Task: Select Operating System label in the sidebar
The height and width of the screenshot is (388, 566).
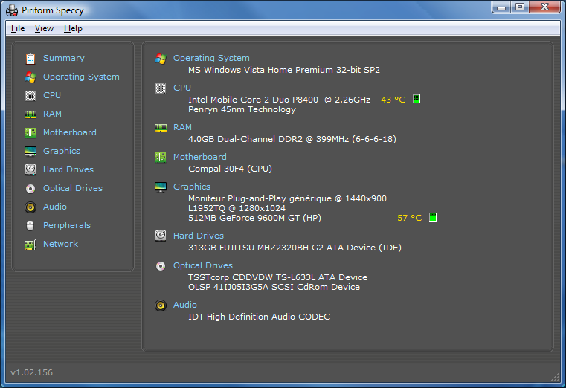Action: [81, 77]
